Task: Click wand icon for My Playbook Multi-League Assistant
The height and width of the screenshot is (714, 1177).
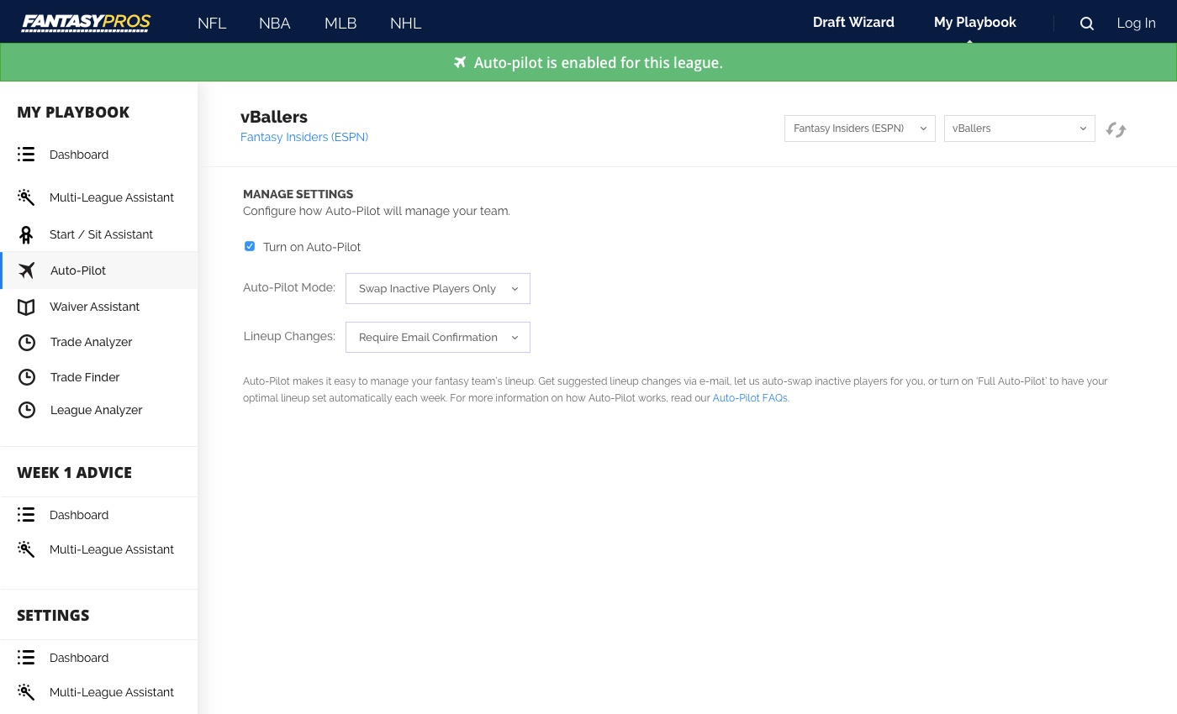Action: [26, 197]
